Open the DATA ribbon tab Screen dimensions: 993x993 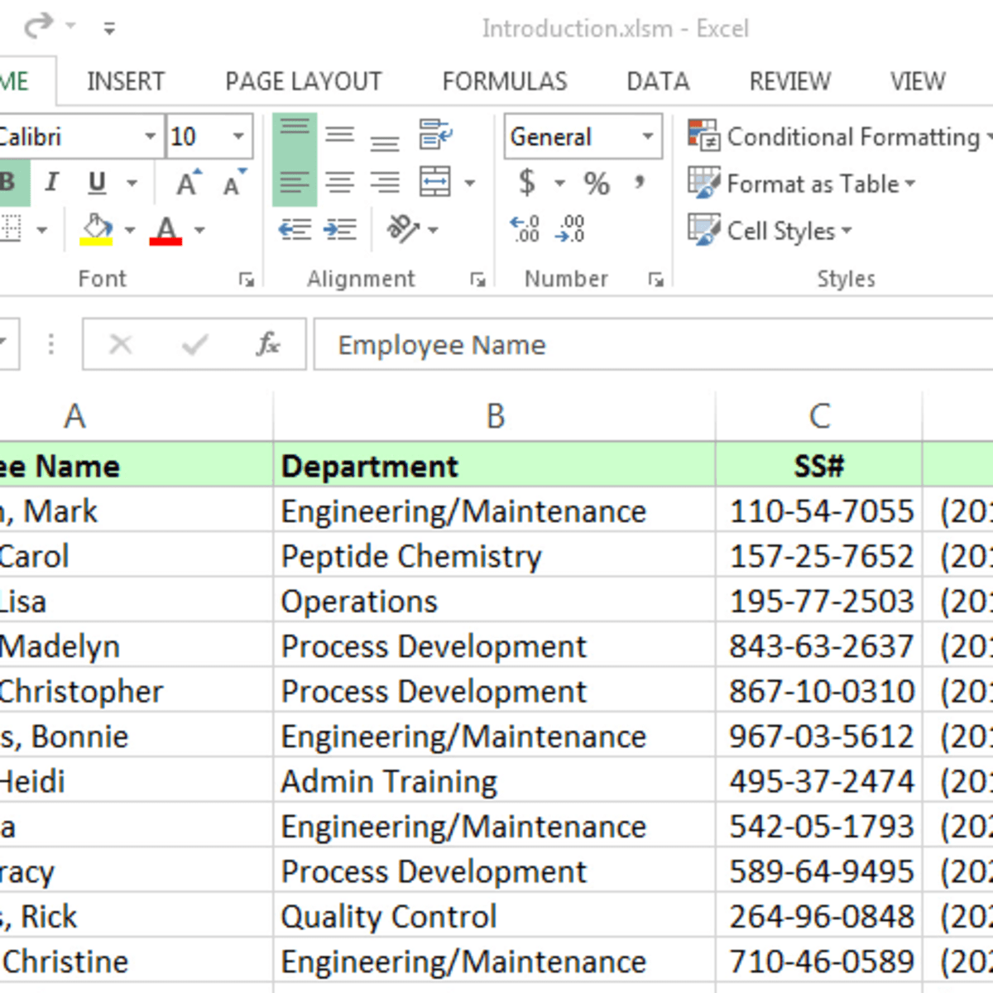coord(656,81)
